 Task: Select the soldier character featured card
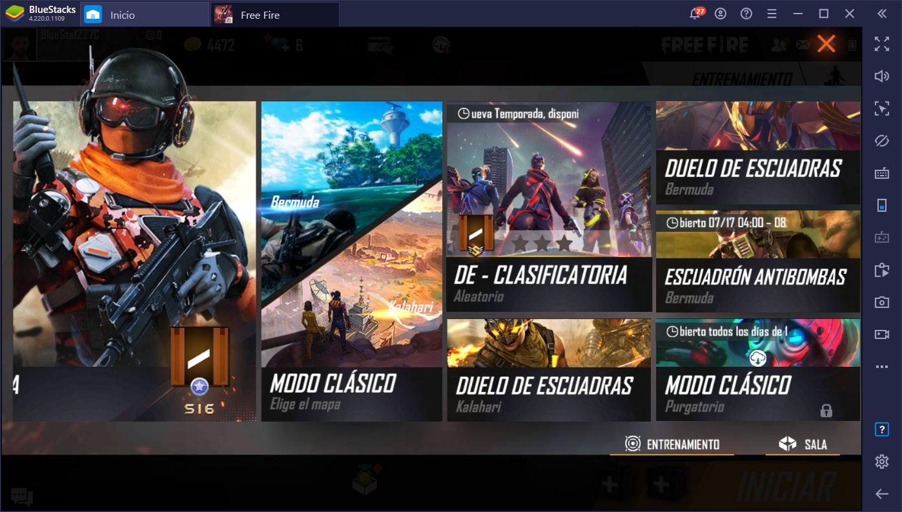point(134,261)
